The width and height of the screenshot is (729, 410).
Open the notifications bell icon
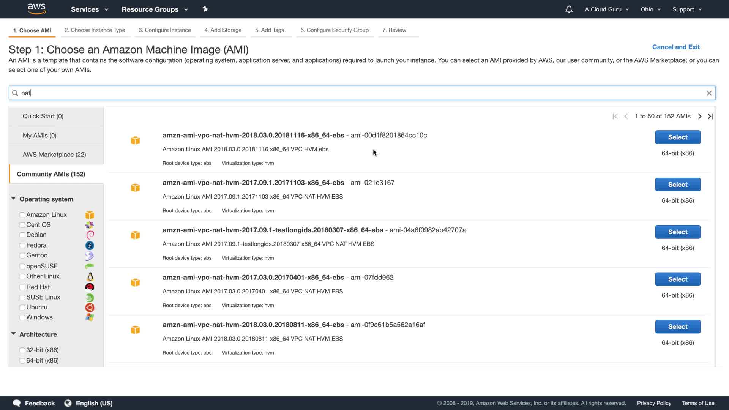(x=569, y=9)
